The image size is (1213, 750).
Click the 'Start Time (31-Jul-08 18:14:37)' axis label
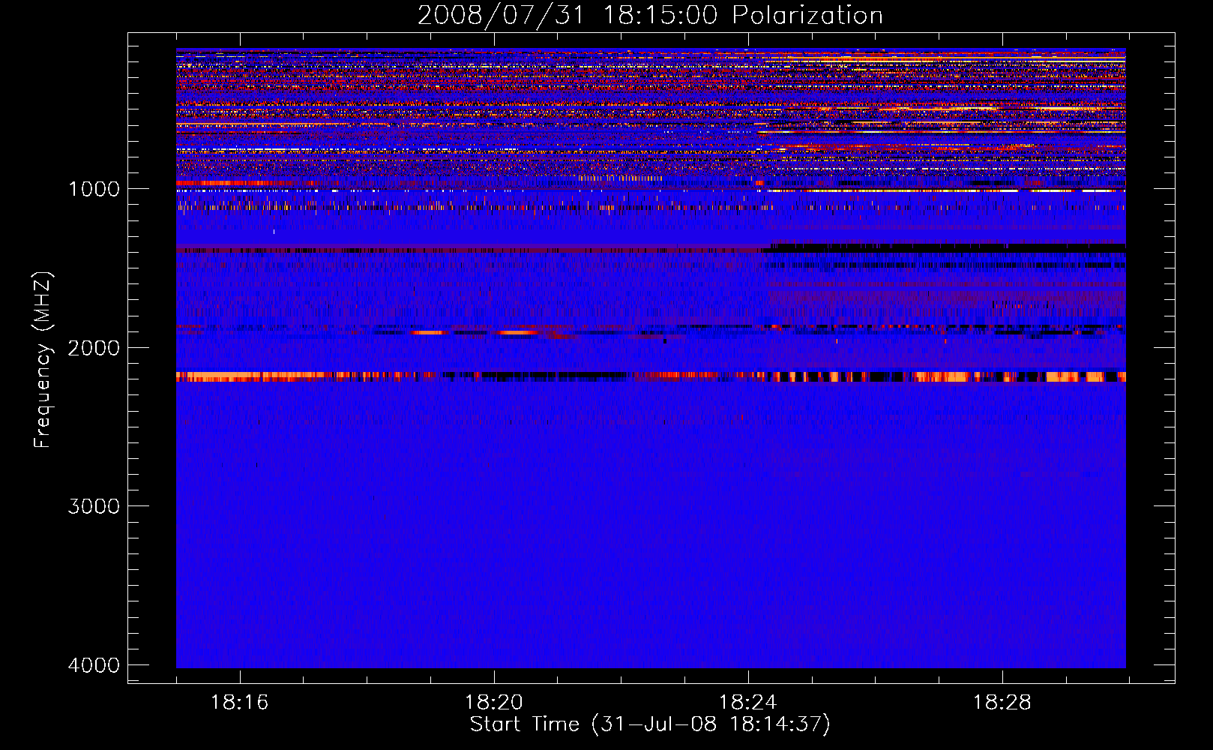point(650,724)
